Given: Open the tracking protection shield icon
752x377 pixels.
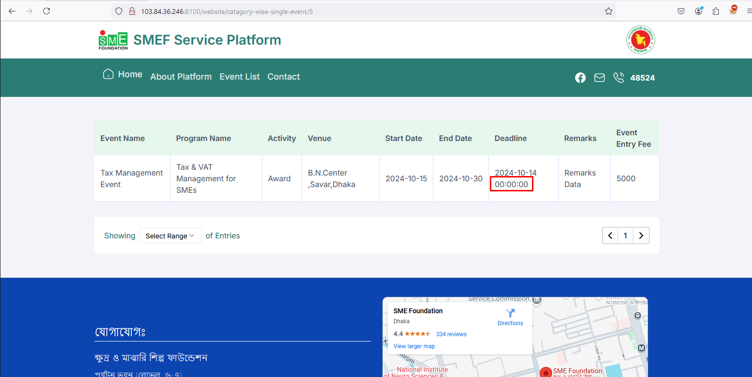Looking at the screenshot, I should [x=119, y=11].
